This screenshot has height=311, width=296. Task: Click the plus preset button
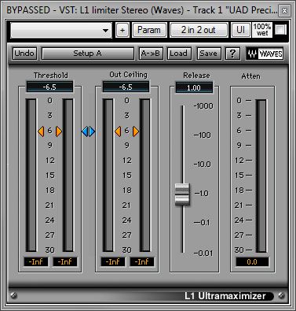(122, 30)
